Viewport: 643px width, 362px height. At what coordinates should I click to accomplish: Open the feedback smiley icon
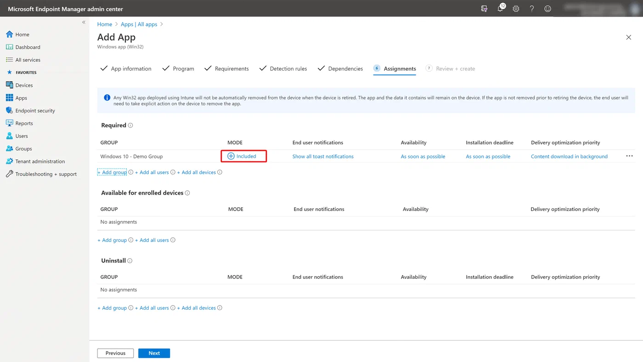(547, 9)
